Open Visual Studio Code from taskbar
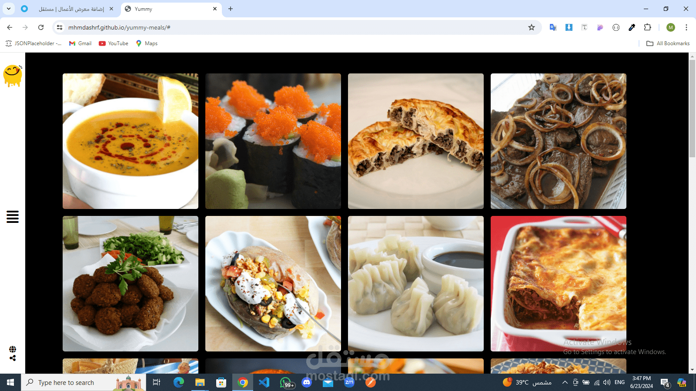 pyautogui.click(x=264, y=382)
